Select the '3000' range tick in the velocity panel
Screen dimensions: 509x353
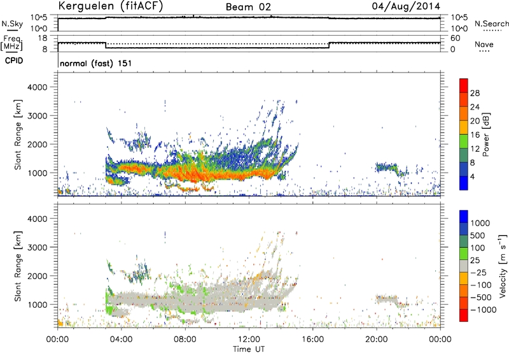tap(37, 247)
